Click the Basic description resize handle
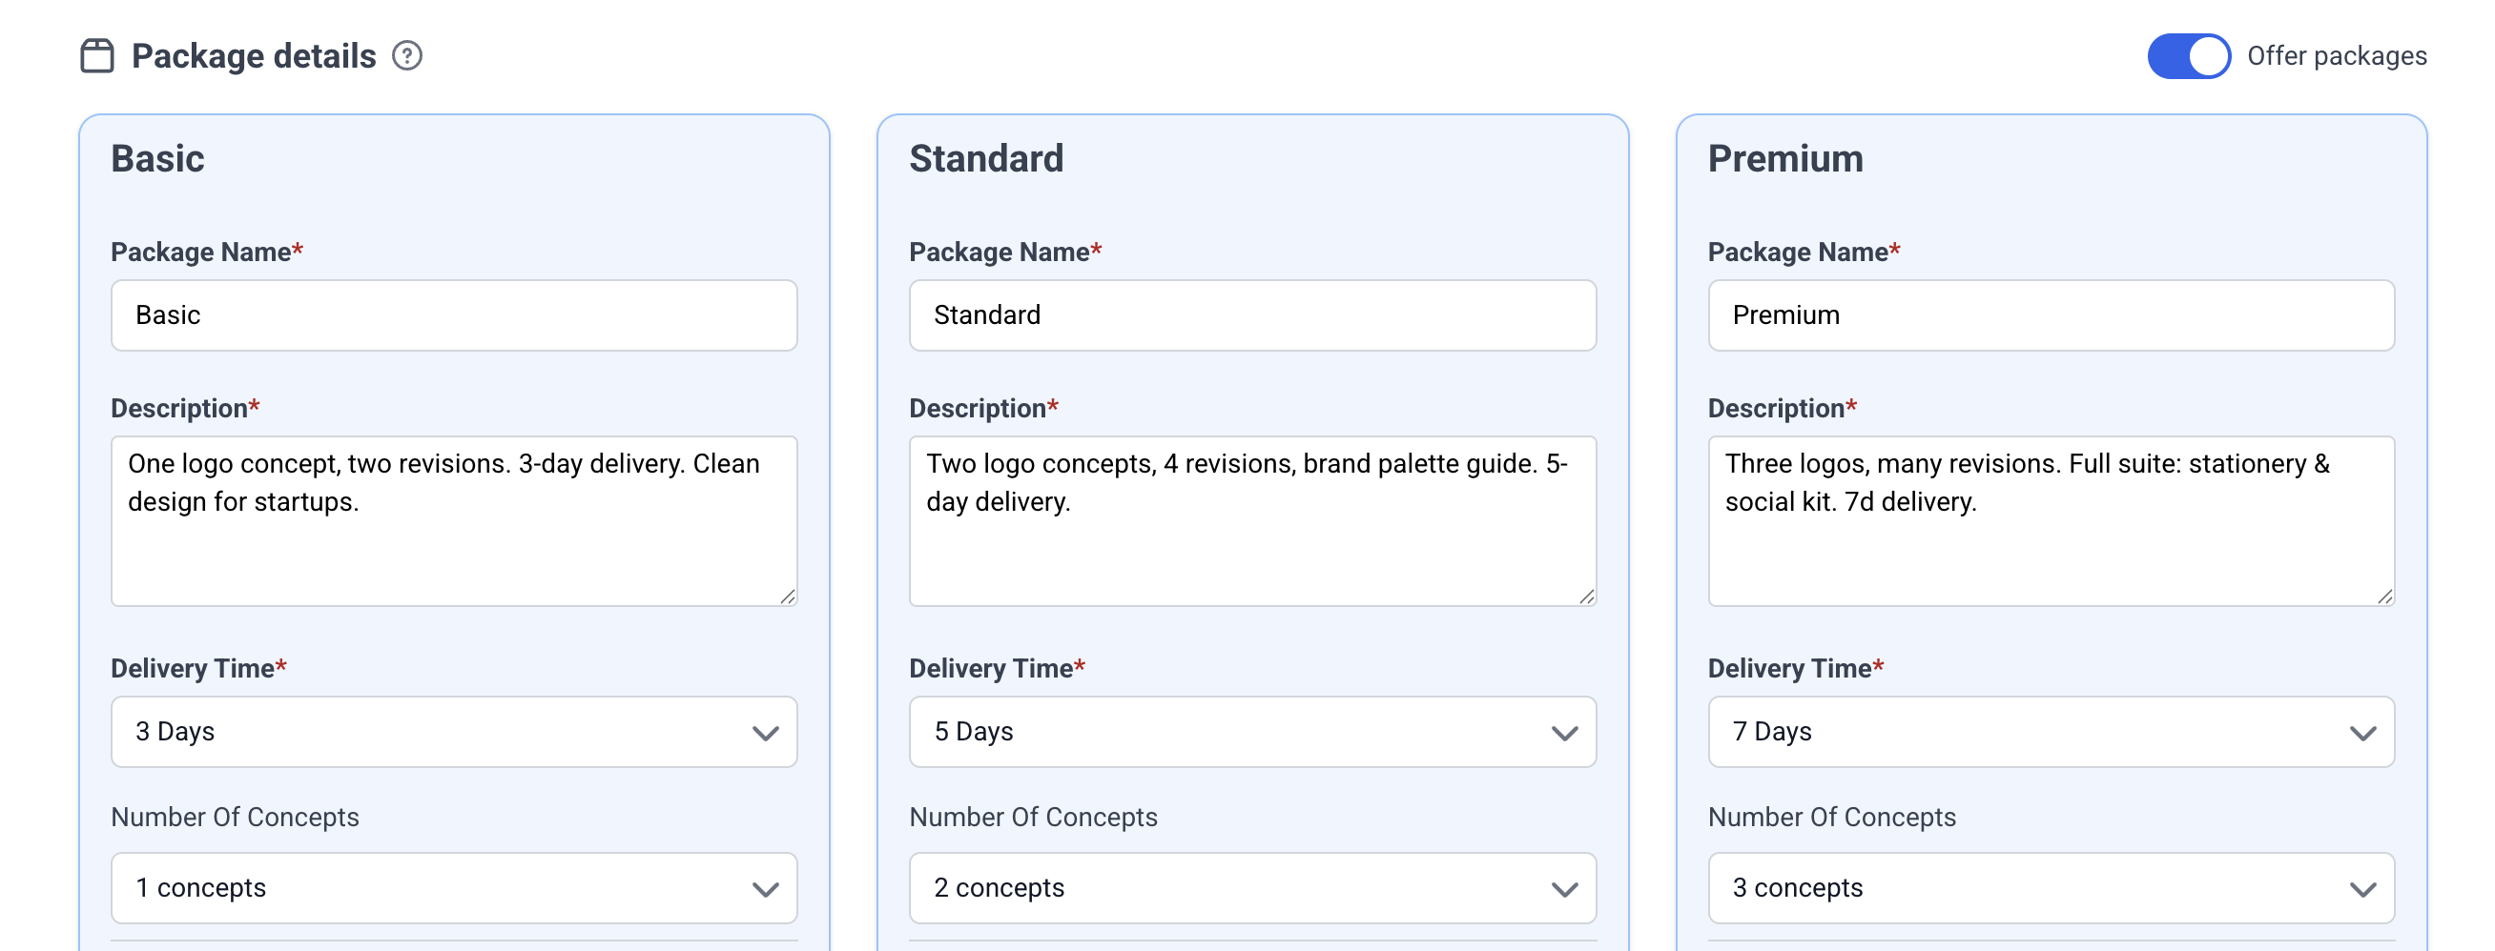 (x=789, y=597)
